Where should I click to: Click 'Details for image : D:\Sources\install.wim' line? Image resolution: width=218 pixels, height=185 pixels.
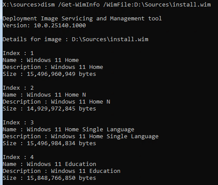click(75, 39)
